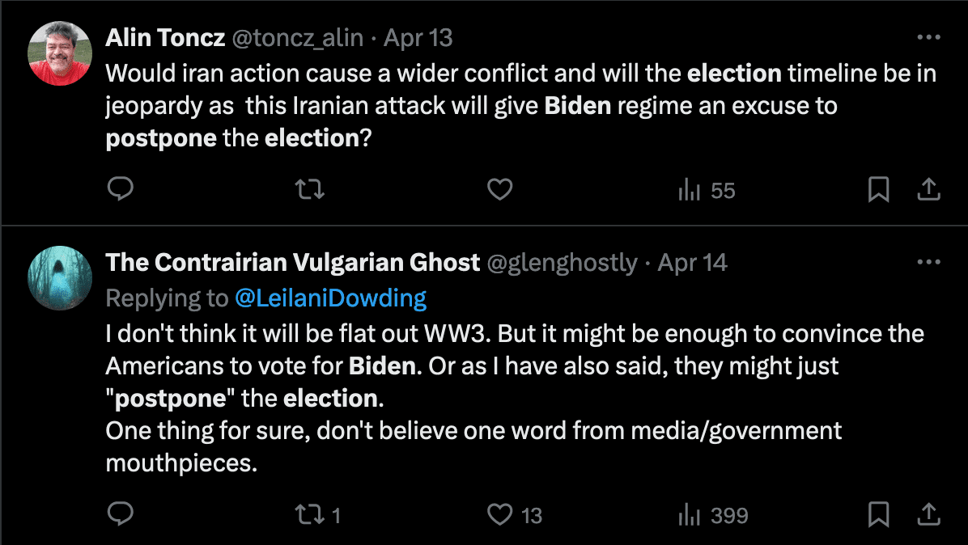This screenshot has width=968, height=545.
Task: Bookmark the Contrairian Vulgarian Ghost tweet
Action: 878,514
